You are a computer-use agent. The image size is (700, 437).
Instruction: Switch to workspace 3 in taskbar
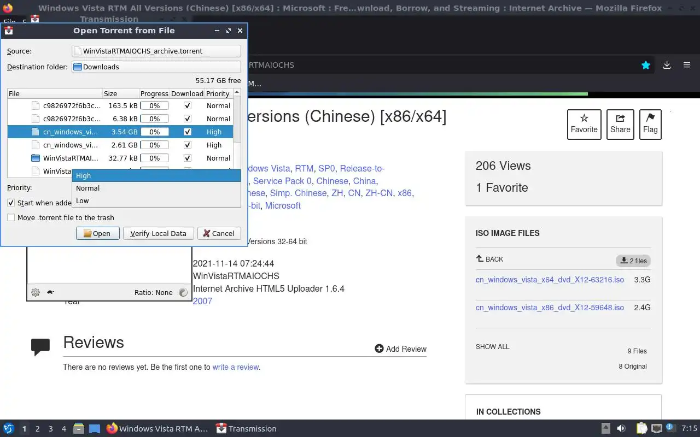coord(50,429)
